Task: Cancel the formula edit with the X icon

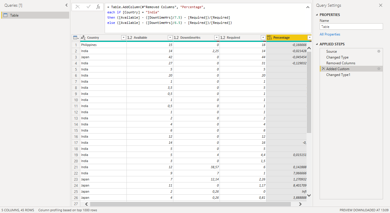Action: 77,7
